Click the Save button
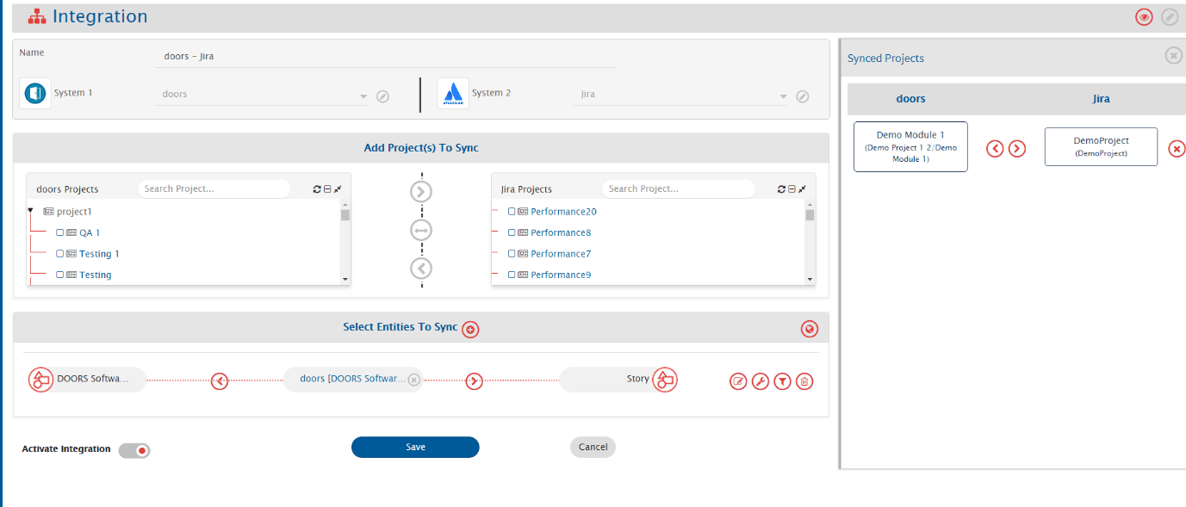 tap(415, 447)
